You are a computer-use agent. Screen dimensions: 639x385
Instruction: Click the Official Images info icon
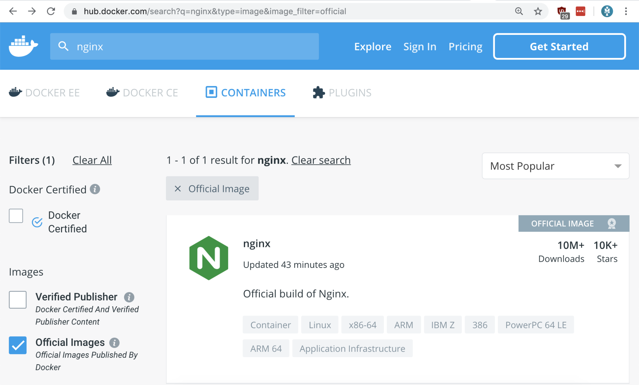point(114,343)
